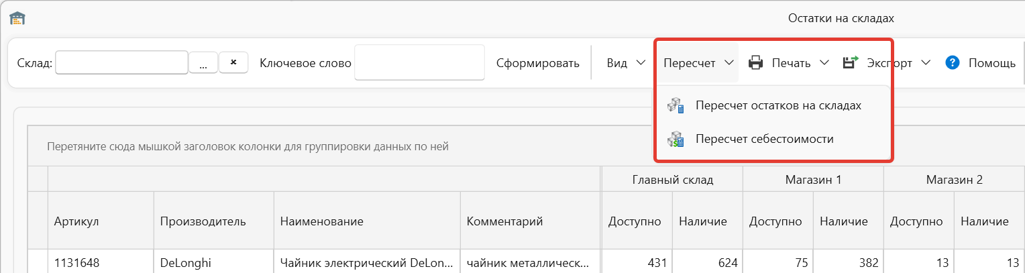Click the Главный склад group header
This screenshot has width=1025, height=273.
(x=672, y=179)
